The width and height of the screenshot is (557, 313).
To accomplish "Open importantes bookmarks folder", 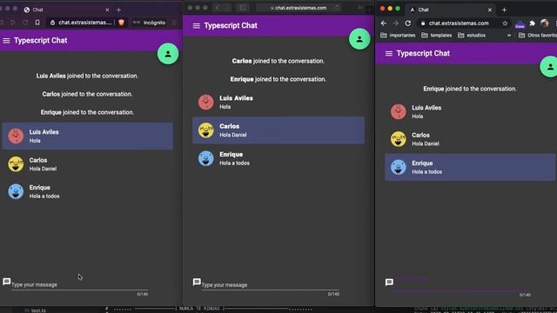I will click(398, 35).
